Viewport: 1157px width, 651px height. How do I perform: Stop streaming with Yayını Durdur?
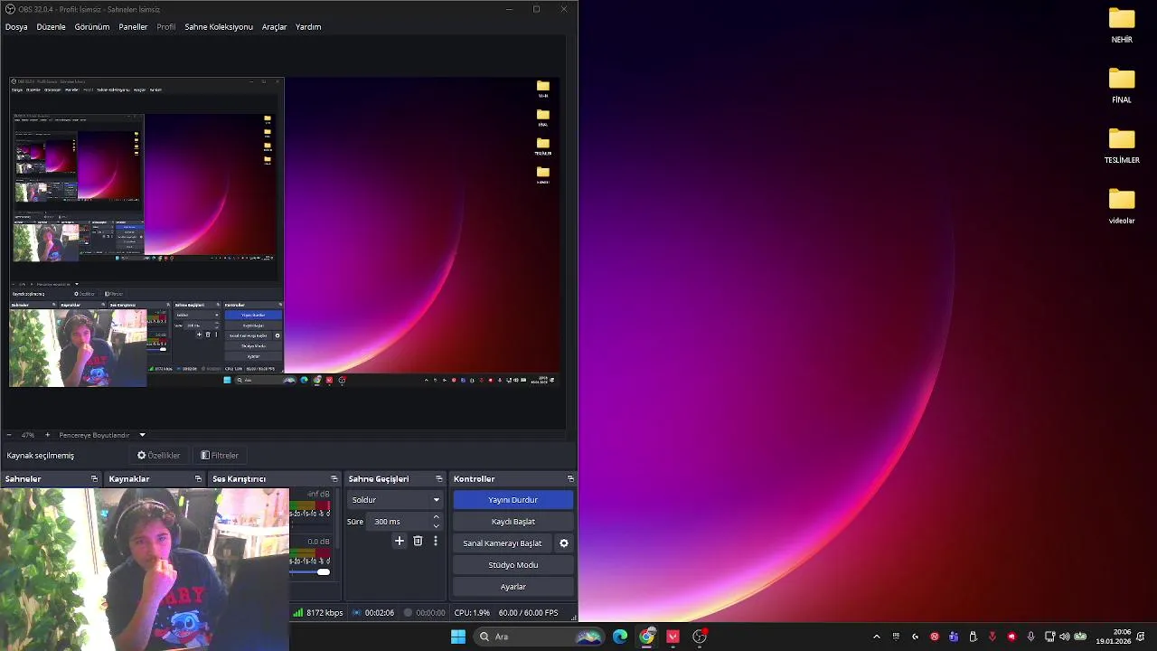(x=513, y=500)
